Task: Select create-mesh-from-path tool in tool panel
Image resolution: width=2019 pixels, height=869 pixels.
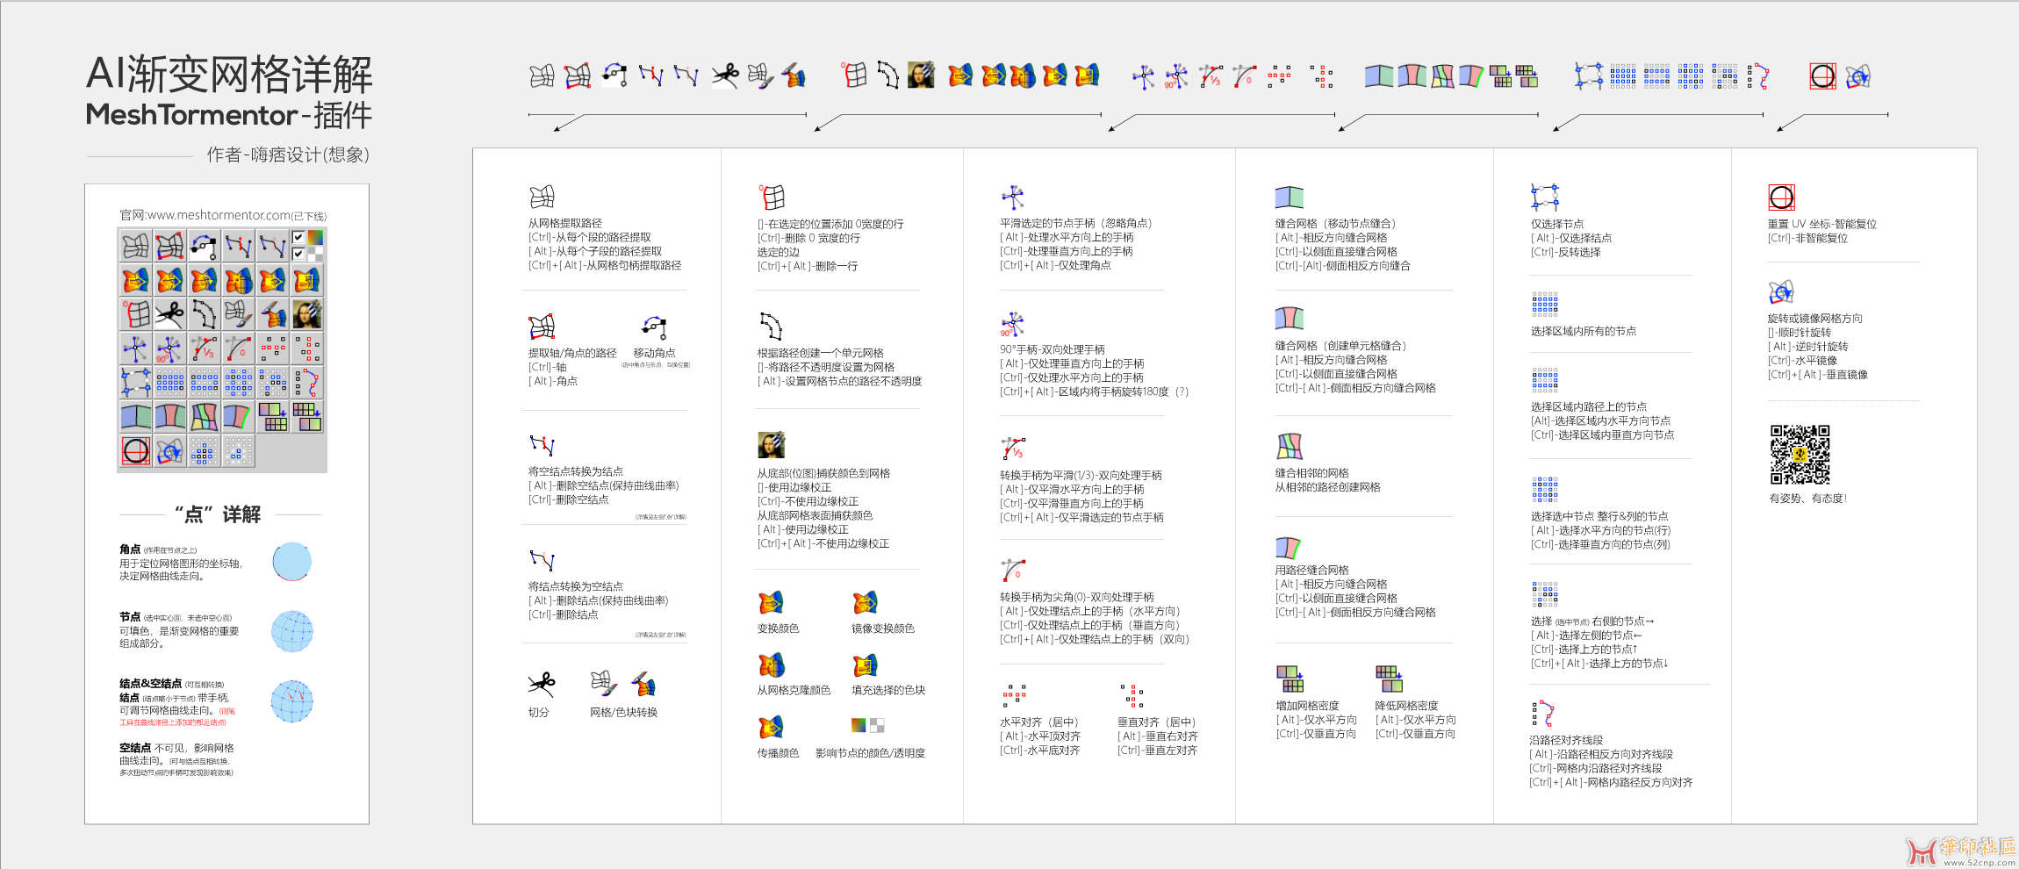Action: coord(204,314)
